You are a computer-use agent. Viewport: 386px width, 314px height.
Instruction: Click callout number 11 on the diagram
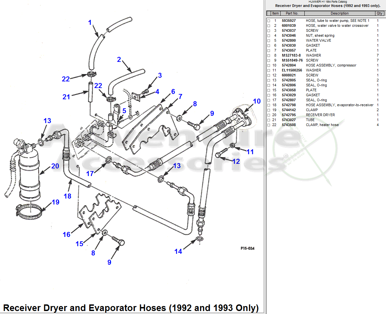pos(250,152)
